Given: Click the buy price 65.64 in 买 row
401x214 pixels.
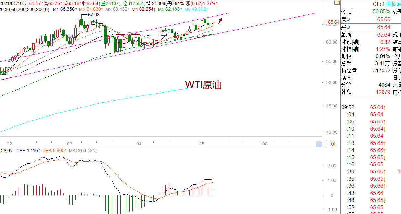Looking at the screenshot, I should click(x=383, y=27).
